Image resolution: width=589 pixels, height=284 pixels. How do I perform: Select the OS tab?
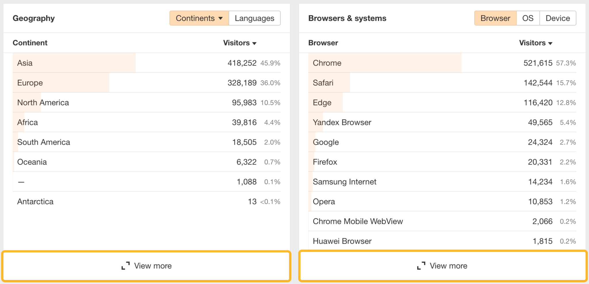pos(528,18)
